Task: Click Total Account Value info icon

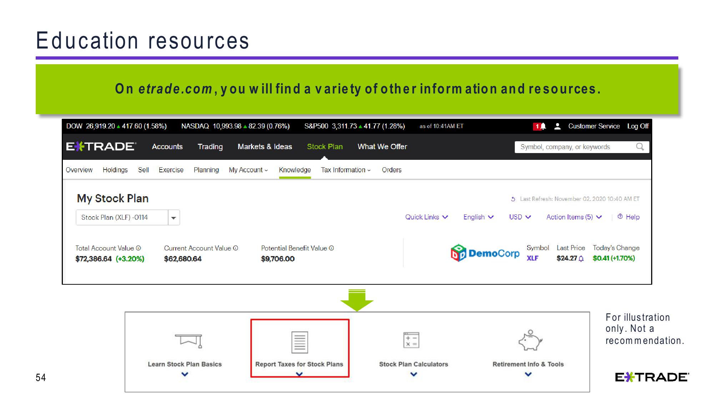Action: [x=139, y=248]
